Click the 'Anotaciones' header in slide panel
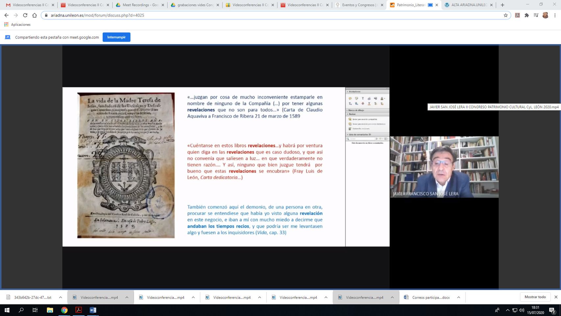561x316 pixels. (x=354, y=92)
